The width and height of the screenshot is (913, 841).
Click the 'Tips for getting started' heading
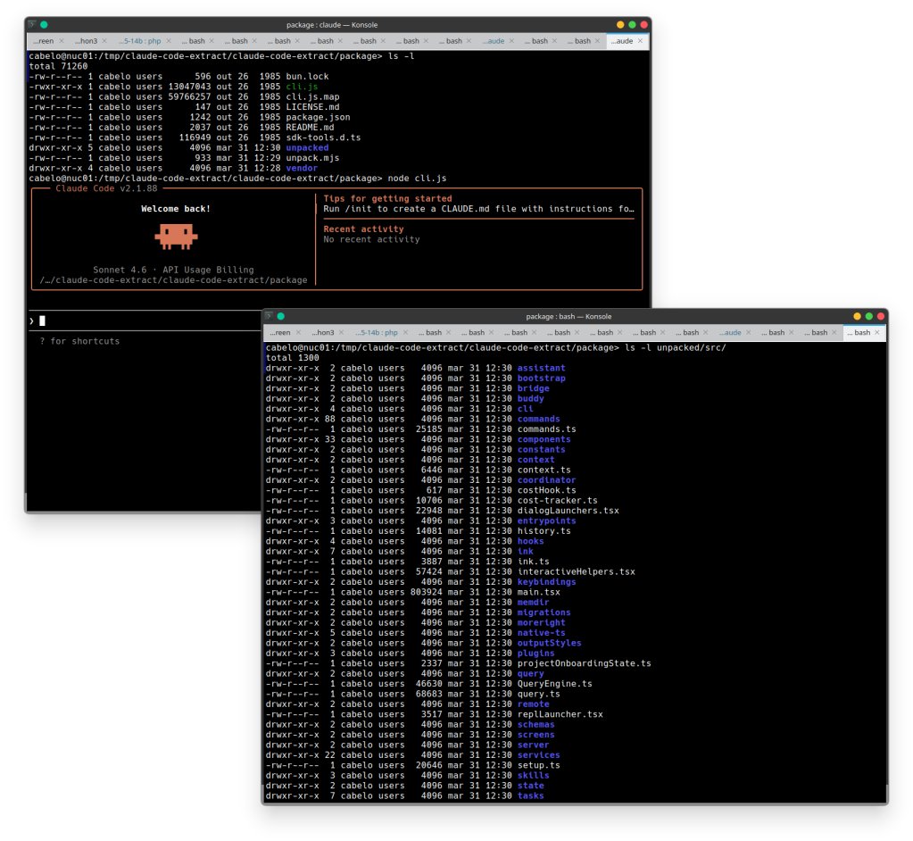388,198
